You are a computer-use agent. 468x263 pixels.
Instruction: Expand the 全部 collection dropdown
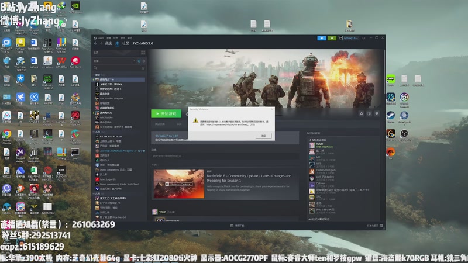click(115, 61)
